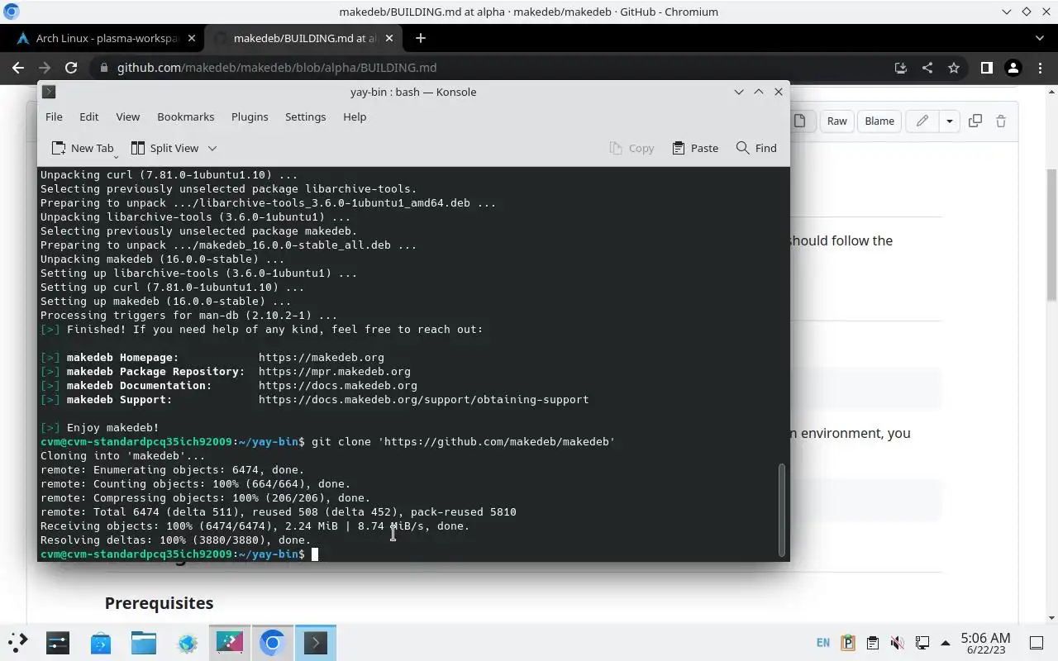Expand the Split View dropdown arrow

pyautogui.click(x=212, y=148)
